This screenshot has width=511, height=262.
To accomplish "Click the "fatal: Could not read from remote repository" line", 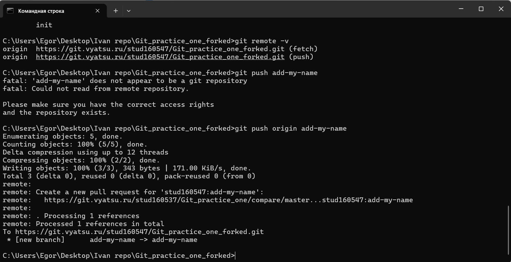I will point(96,88).
